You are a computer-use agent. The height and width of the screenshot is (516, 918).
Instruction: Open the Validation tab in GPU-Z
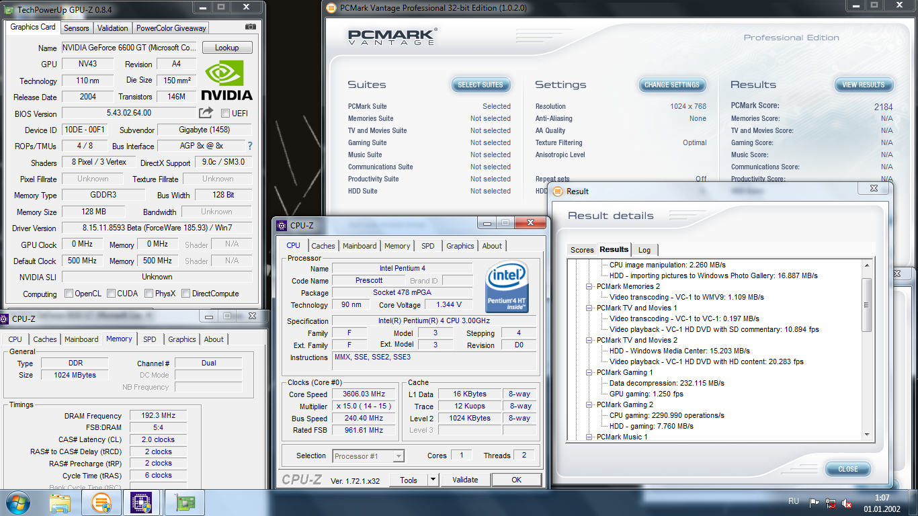[112, 28]
